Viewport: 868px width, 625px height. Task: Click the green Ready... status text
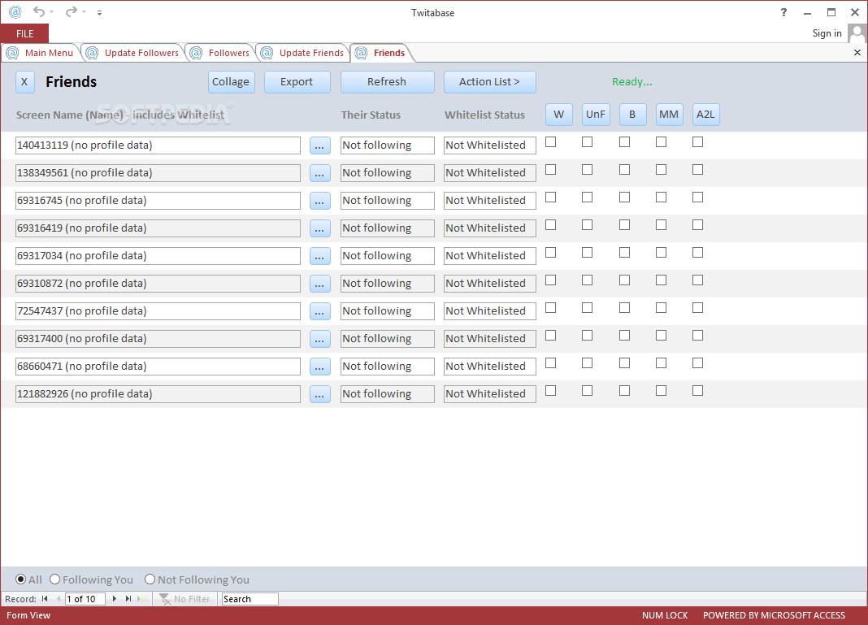click(x=631, y=82)
